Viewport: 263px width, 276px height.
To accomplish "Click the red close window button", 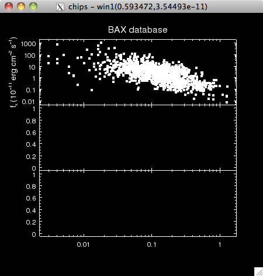I will click(9, 6).
